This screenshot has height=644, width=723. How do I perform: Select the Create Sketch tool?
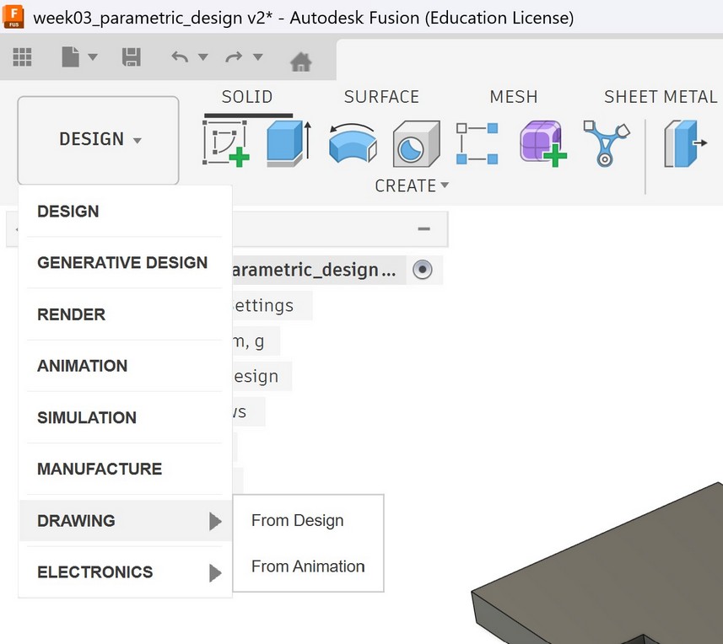(226, 143)
